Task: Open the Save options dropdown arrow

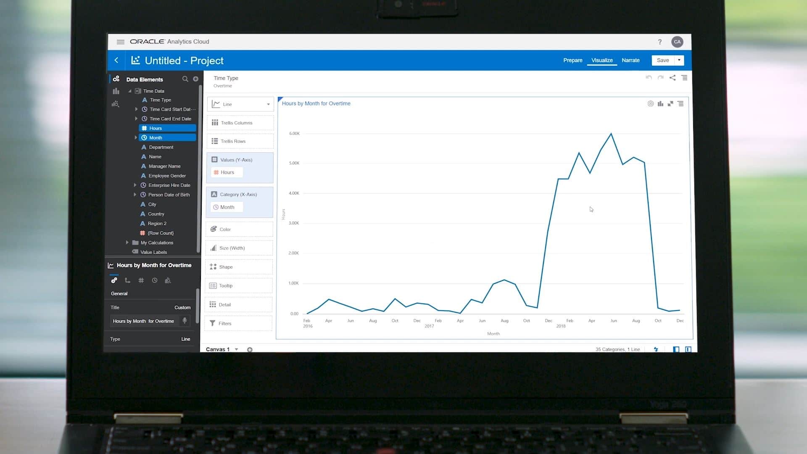Action: (x=679, y=60)
